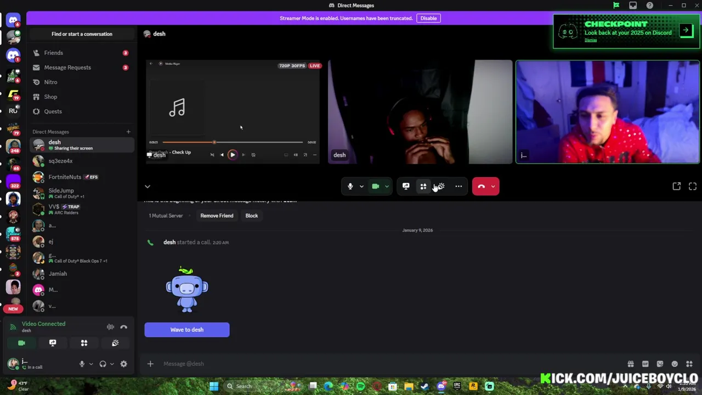This screenshot has height=395, width=702.
Task: Collapse call view using left chevron
Action: pyautogui.click(x=147, y=187)
